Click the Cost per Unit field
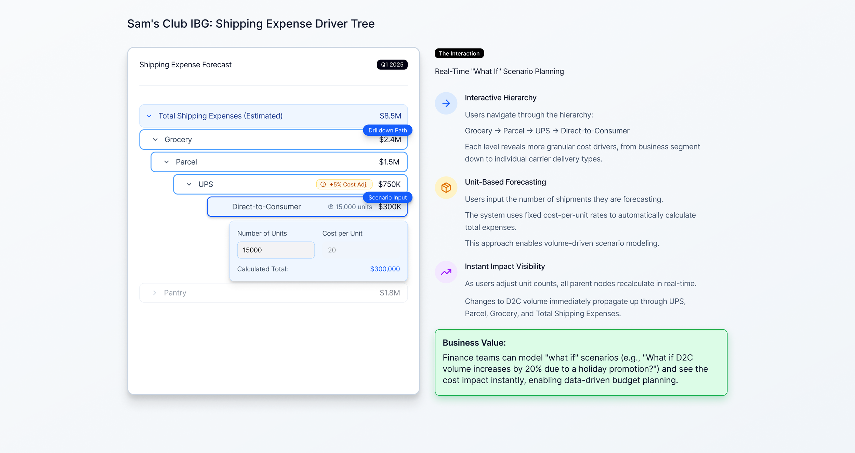855x453 pixels. (x=361, y=250)
